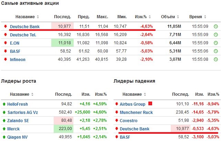Screen dimensions: 221x141
Task: Click the red down arrow beside Airbus Group
Action: click(117, 104)
